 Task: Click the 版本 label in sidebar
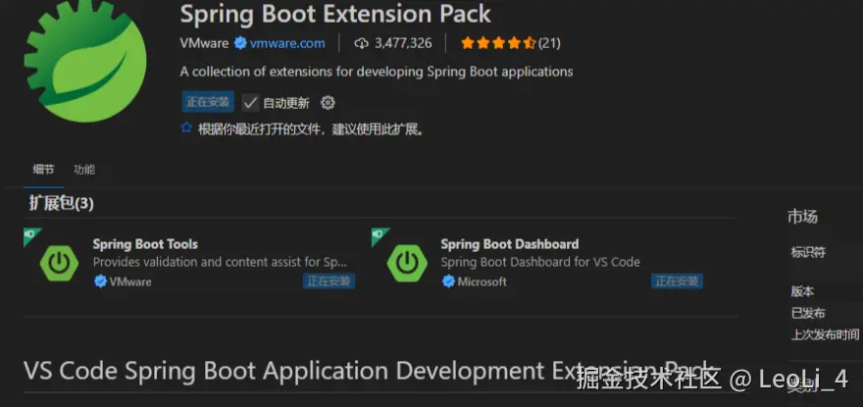coord(802,291)
